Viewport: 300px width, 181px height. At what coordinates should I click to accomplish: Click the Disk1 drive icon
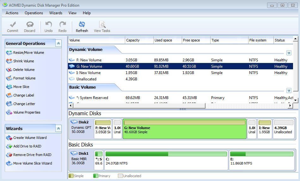[x=74, y=153]
